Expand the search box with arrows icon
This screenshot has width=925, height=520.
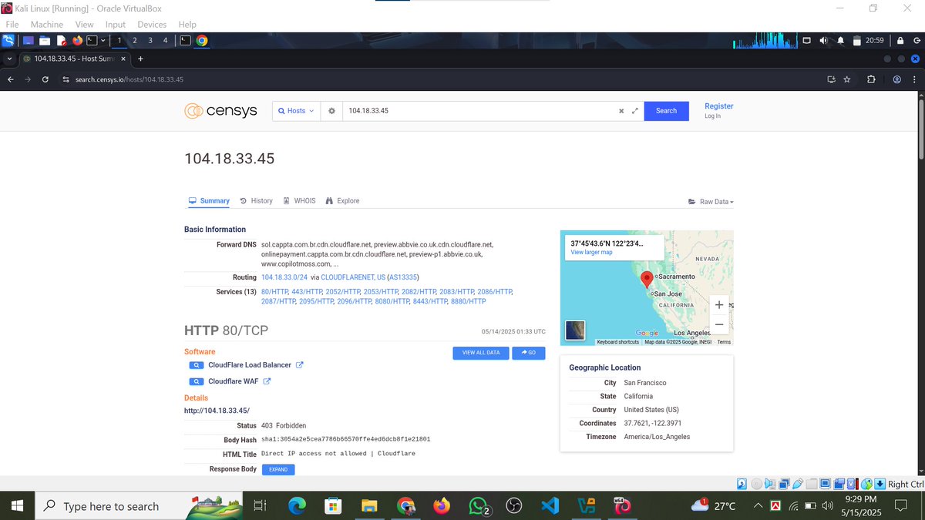coord(635,111)
